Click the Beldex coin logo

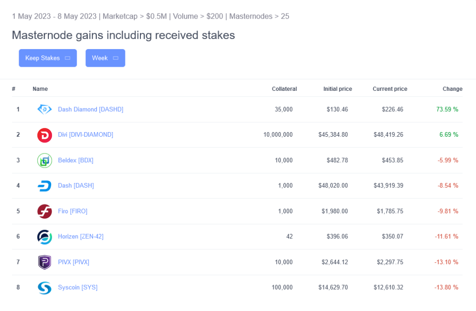coord(45,160)
